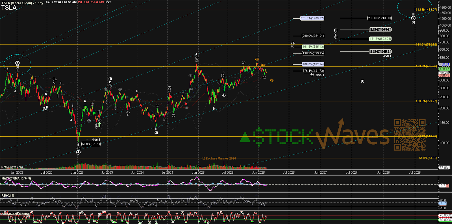
Task: Click the StockWaves QR code
Action: [410, 135]
